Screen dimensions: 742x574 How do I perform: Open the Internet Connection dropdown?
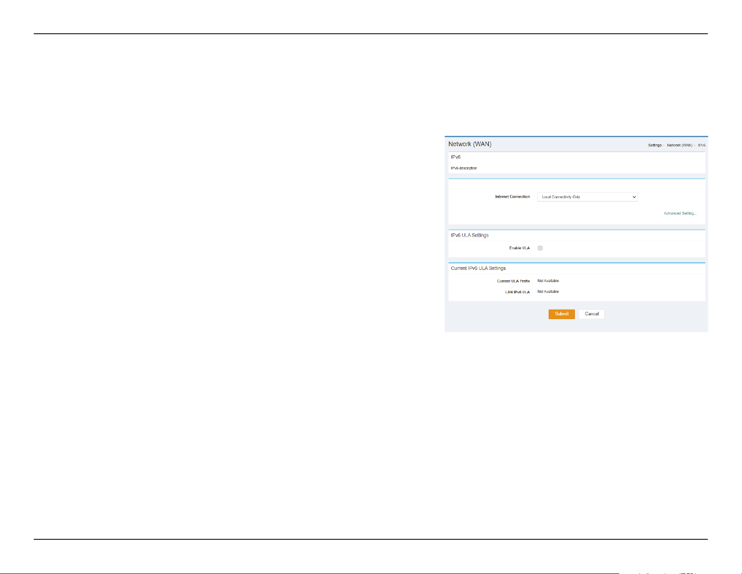tap(588, 197)
